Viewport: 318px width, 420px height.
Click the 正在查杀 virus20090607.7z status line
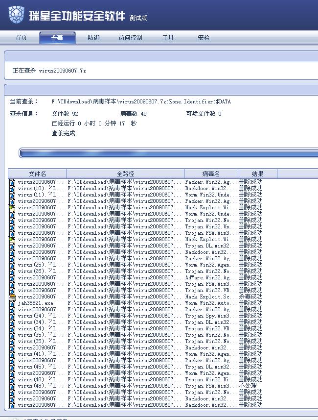click(49, 71)
